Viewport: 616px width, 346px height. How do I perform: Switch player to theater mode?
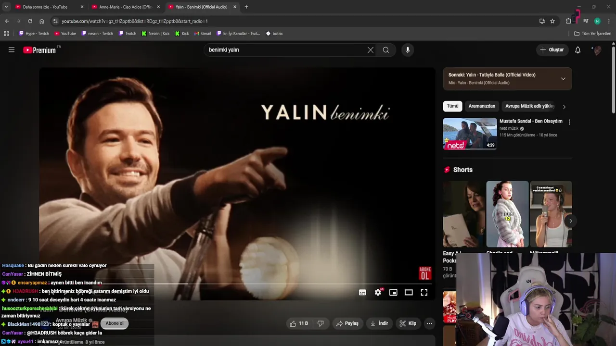pyautogui.click(x=409, y=292)
